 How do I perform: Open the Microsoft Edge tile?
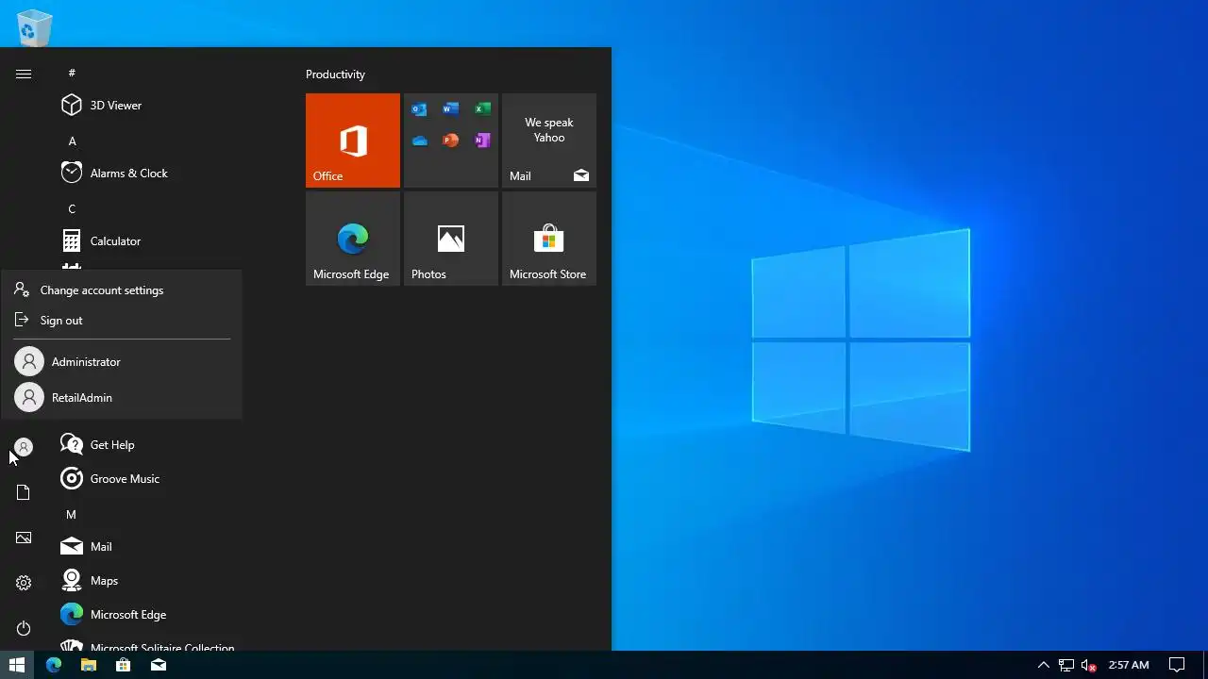tap(353, 239)
